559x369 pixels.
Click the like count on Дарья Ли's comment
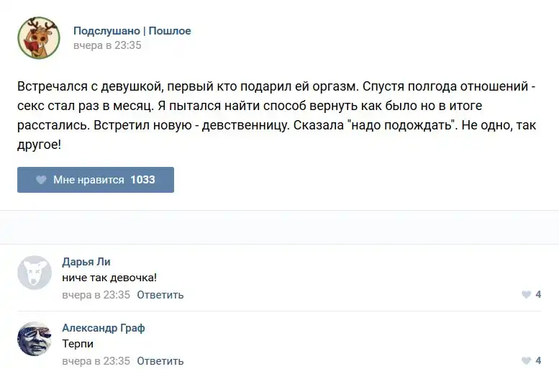538,295
